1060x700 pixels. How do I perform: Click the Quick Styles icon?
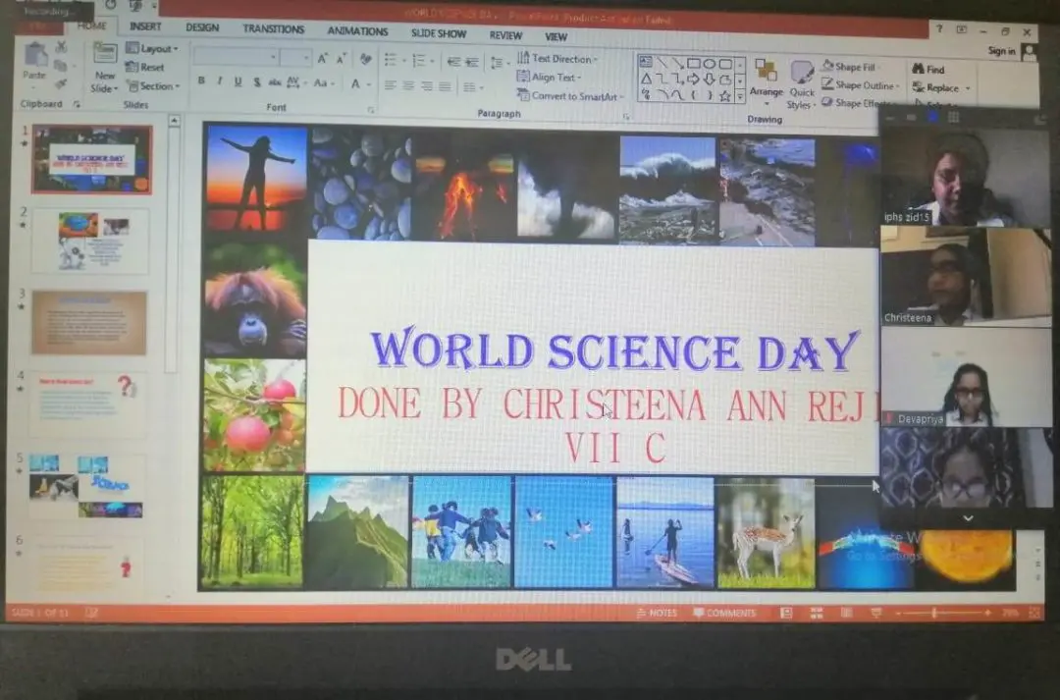click(802, 81)
